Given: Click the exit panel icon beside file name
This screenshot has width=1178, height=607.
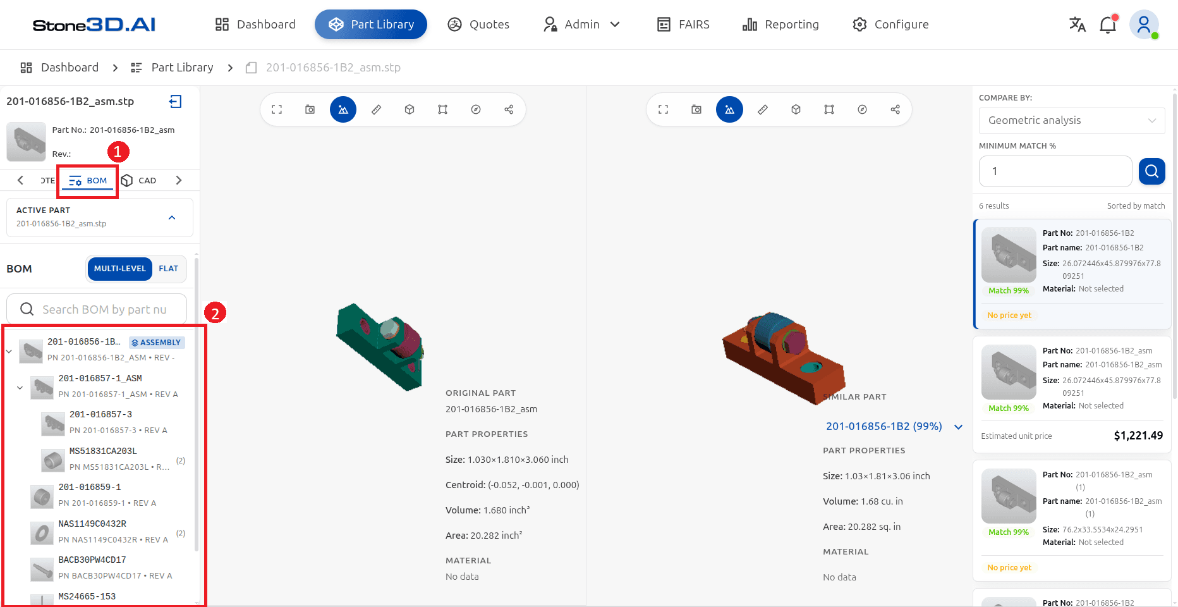Looking at the screenshot, I should point(176,101).
